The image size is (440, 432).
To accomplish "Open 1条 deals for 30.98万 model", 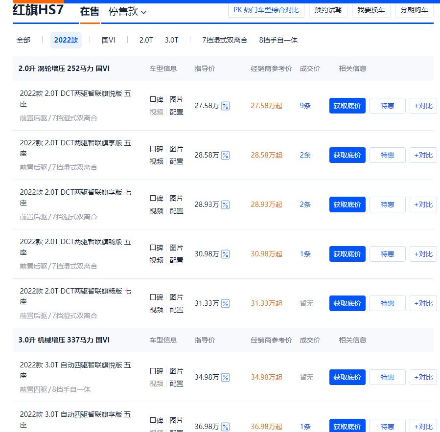I will pos(305,254).
